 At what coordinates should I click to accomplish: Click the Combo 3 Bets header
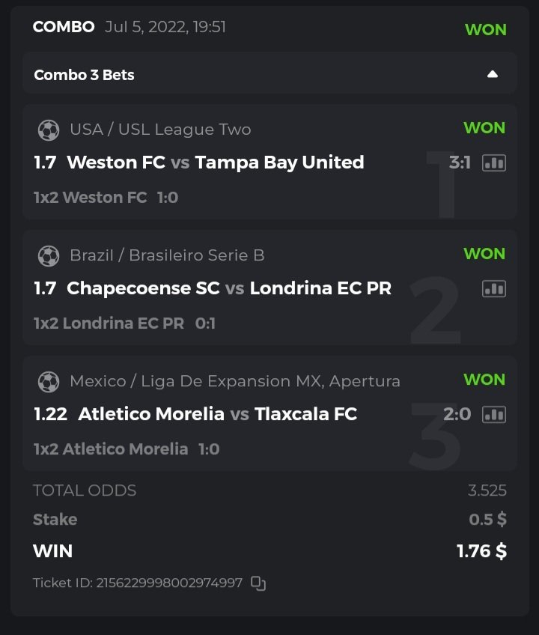click(x=85, y=75)
